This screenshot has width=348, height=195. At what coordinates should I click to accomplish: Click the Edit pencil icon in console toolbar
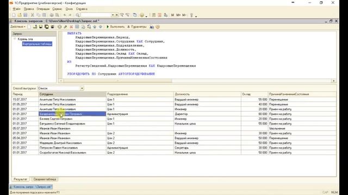pyautogui.click(x=65, y=27)
